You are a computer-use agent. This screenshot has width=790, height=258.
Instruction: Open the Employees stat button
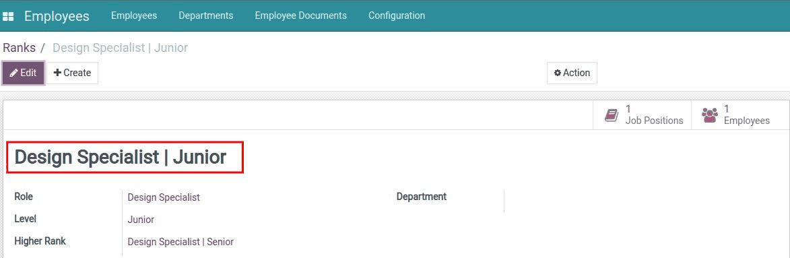[x=740, y=115]
